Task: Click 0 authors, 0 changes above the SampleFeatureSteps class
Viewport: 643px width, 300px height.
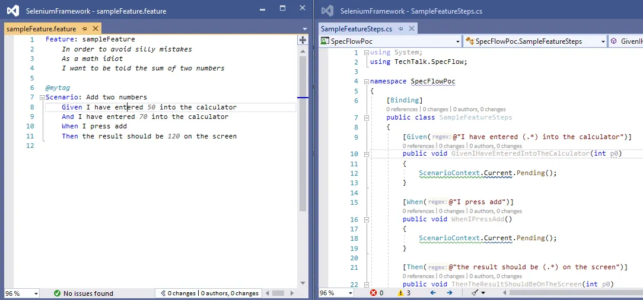Action: point(479,109)
